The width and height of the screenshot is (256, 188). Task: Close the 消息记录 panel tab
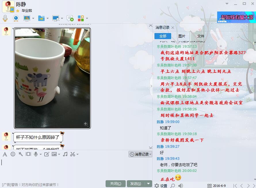pos(173,28)
